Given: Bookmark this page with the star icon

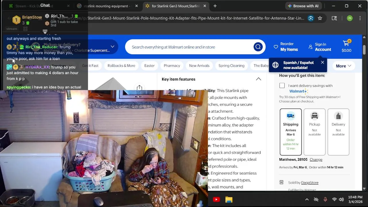Looking at the screenshot, I should point(320,18).
